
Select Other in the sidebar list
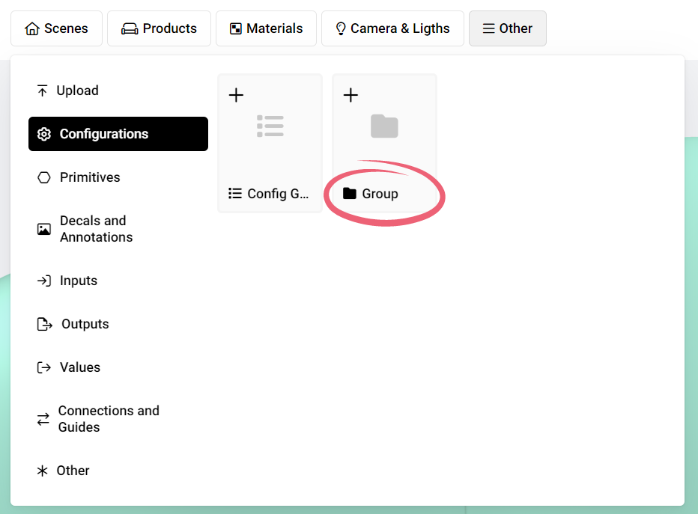point(73,471)
